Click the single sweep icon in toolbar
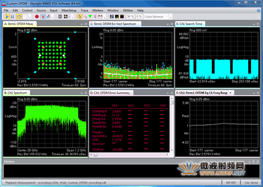Screen dimensions: 263x187 25,17
